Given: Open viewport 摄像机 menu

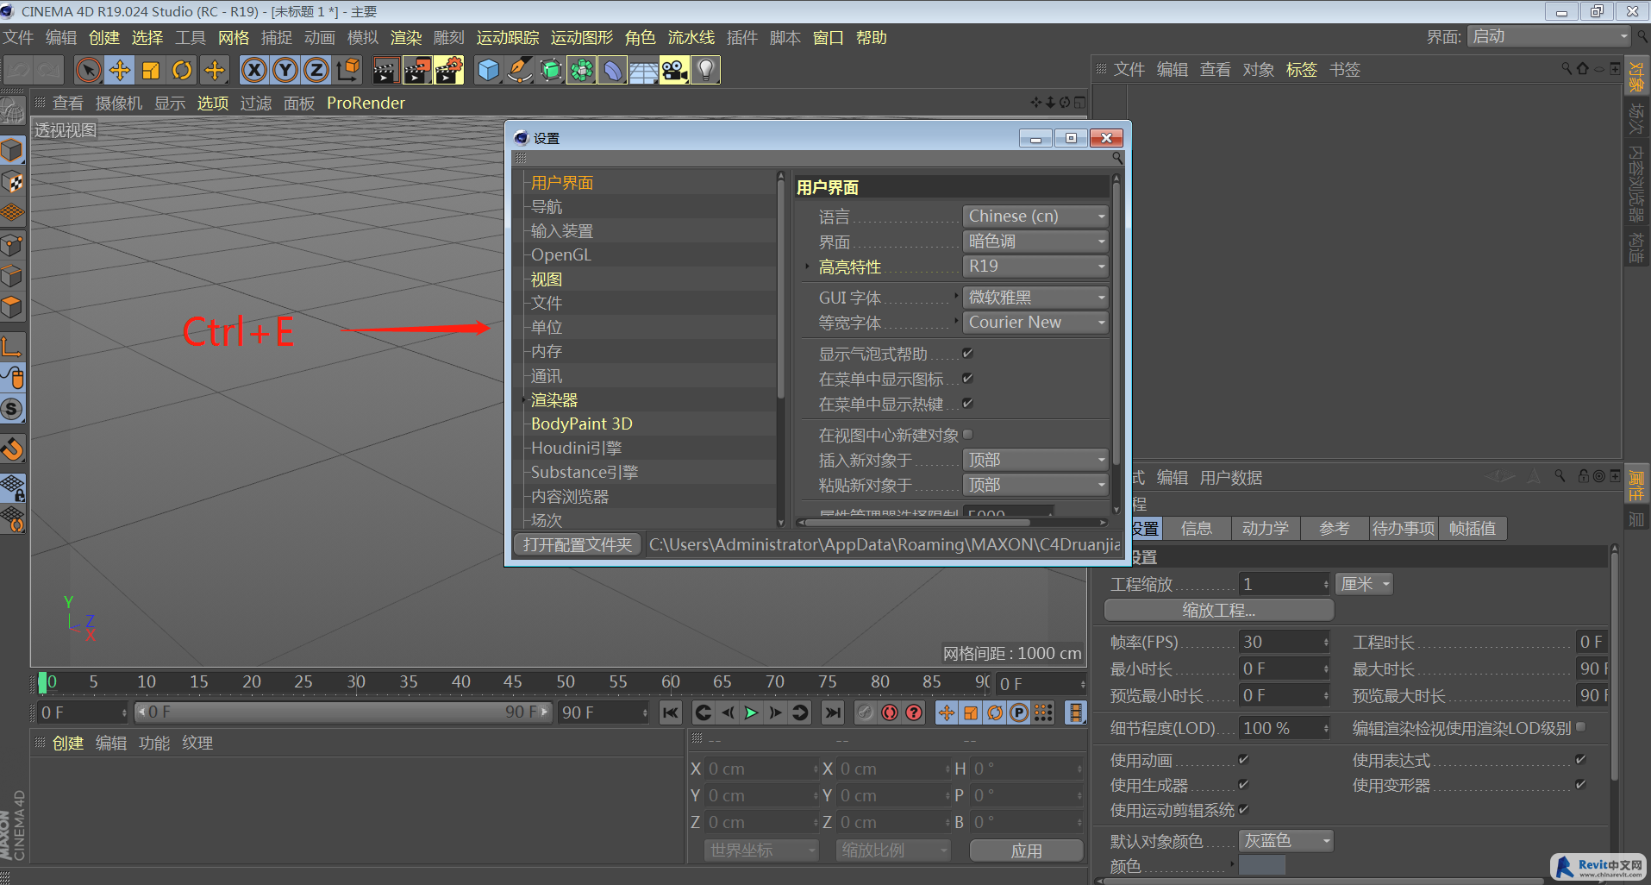Looking at the screenshot, I should click(x=118, y=104).
